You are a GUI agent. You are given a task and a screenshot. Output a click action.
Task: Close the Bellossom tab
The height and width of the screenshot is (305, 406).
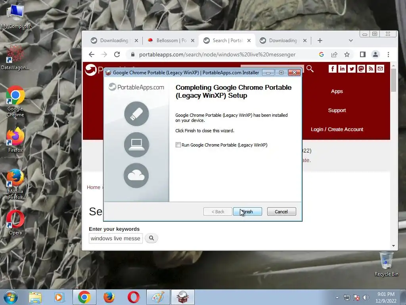192,41
